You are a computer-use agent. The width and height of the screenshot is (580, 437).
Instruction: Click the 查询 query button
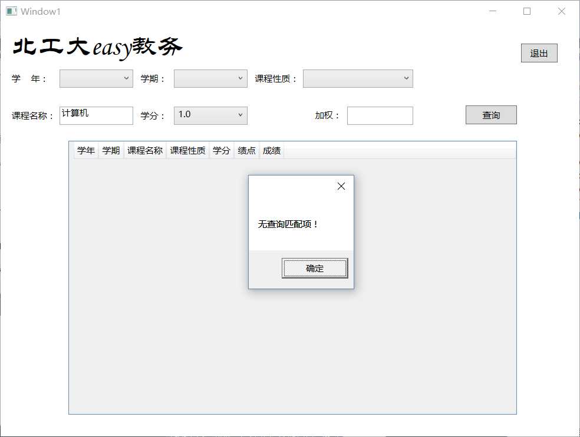tap(491, 115)
